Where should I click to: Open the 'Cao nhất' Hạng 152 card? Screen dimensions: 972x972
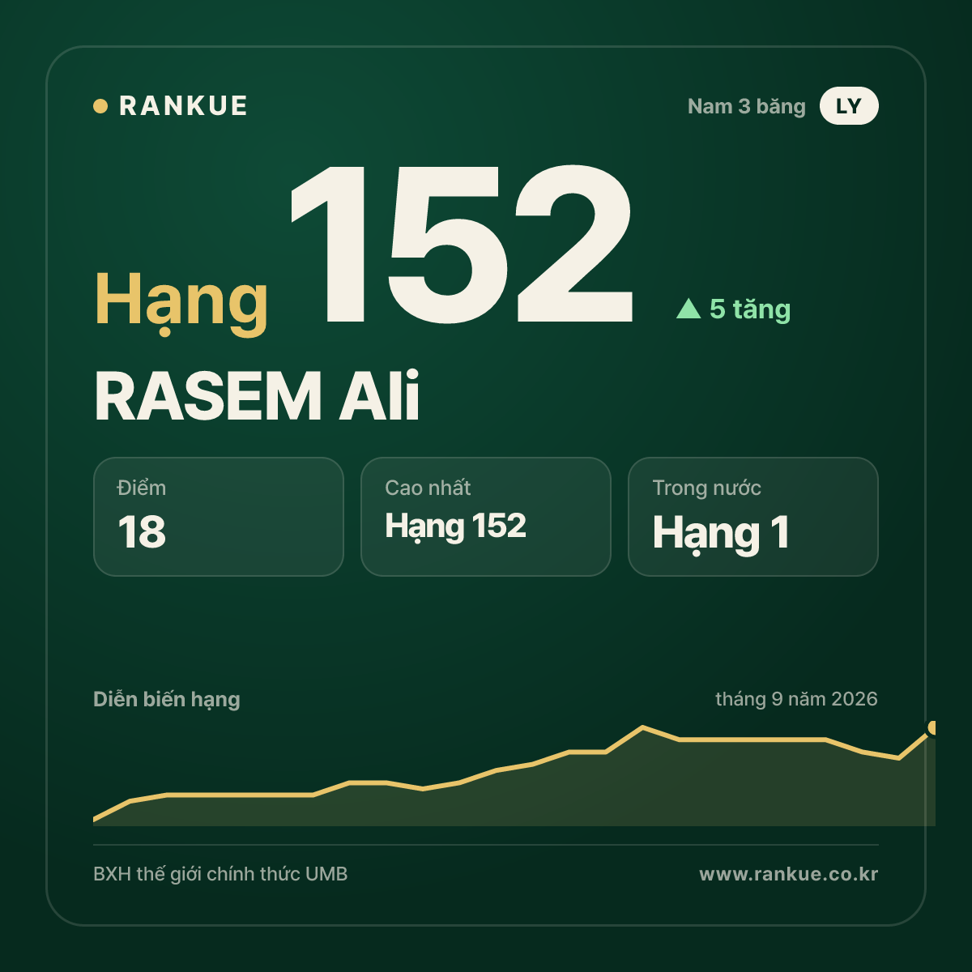point(486,517)
